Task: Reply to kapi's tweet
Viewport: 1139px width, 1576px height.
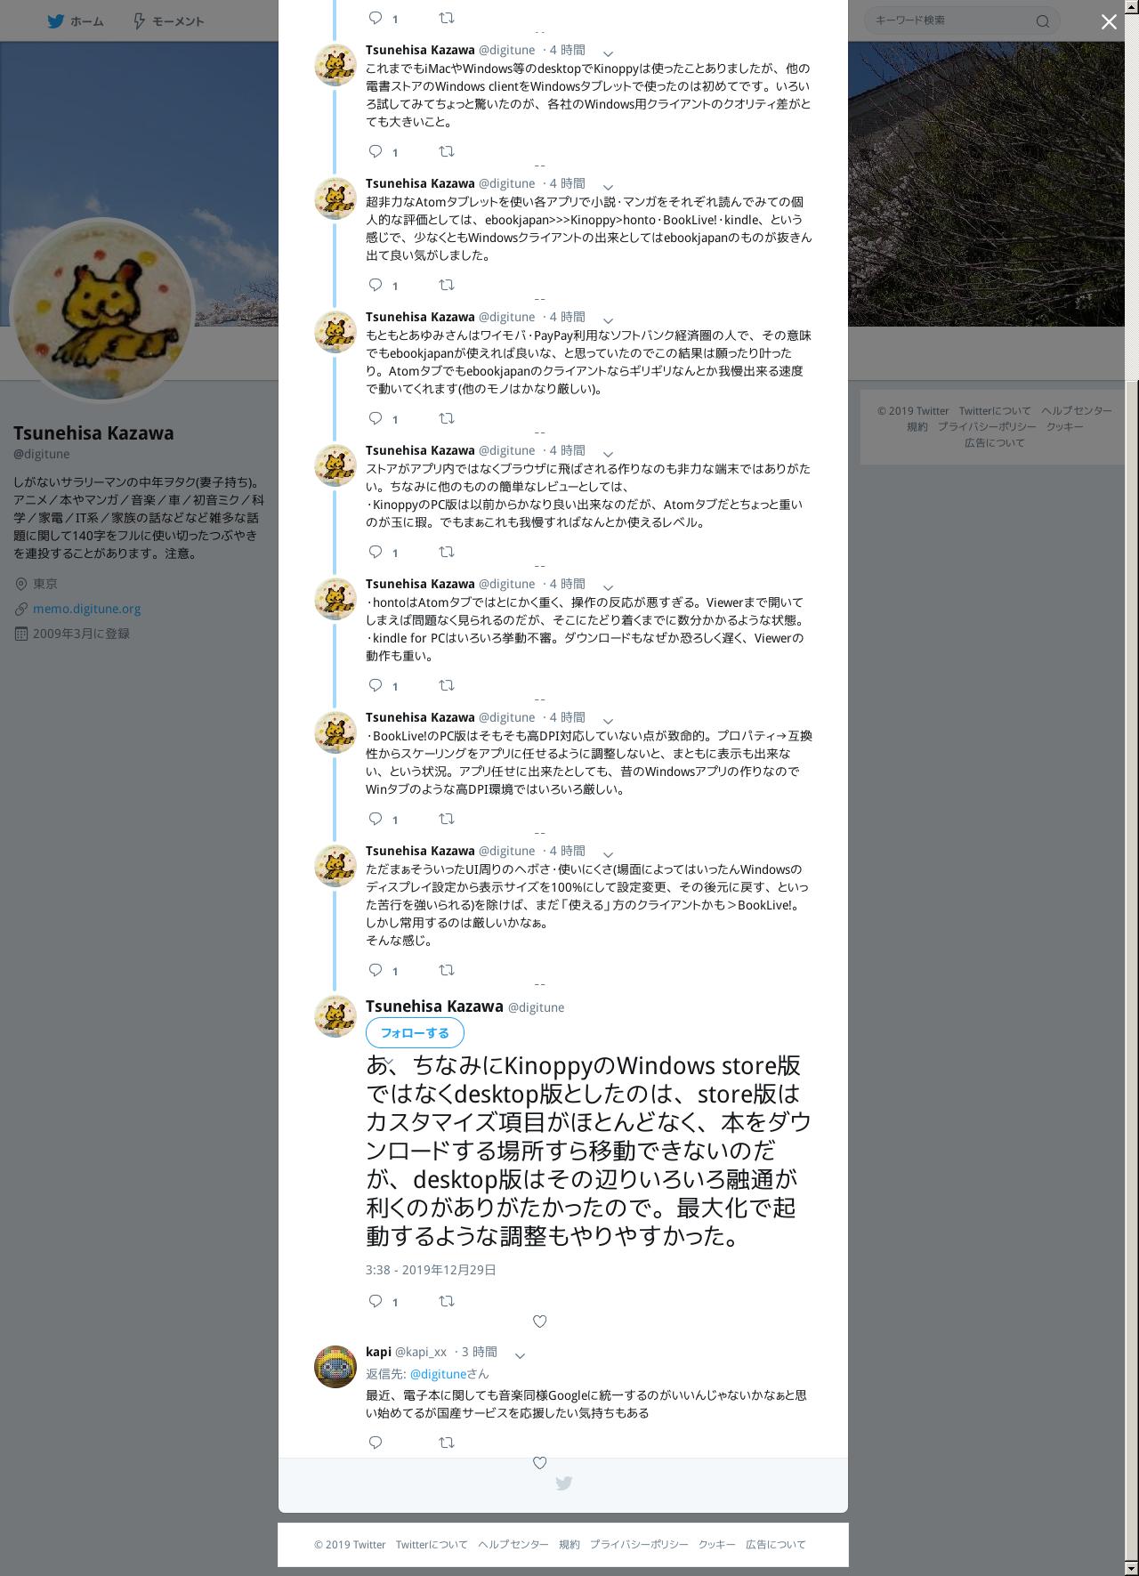Action: [376, 1443]
